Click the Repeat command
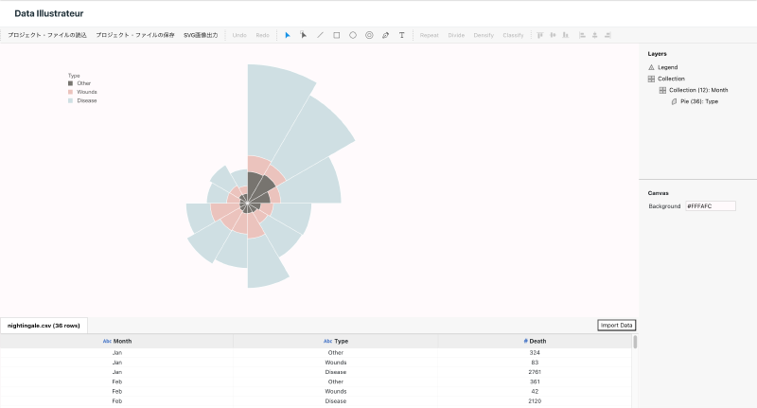This screenshot has height=408, width=757. click(430, 35)
